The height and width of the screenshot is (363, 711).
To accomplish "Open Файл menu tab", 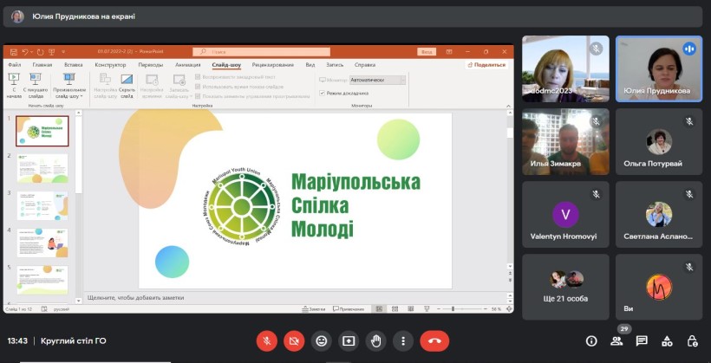I will click(x=15, y=65).
